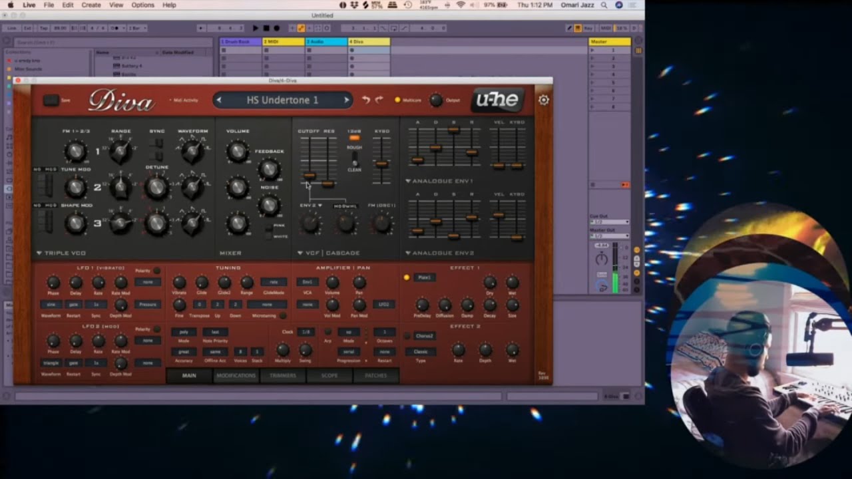852x479 pixels.
Task: Click the Resonance slider handle
Action: tap(327, 184)
